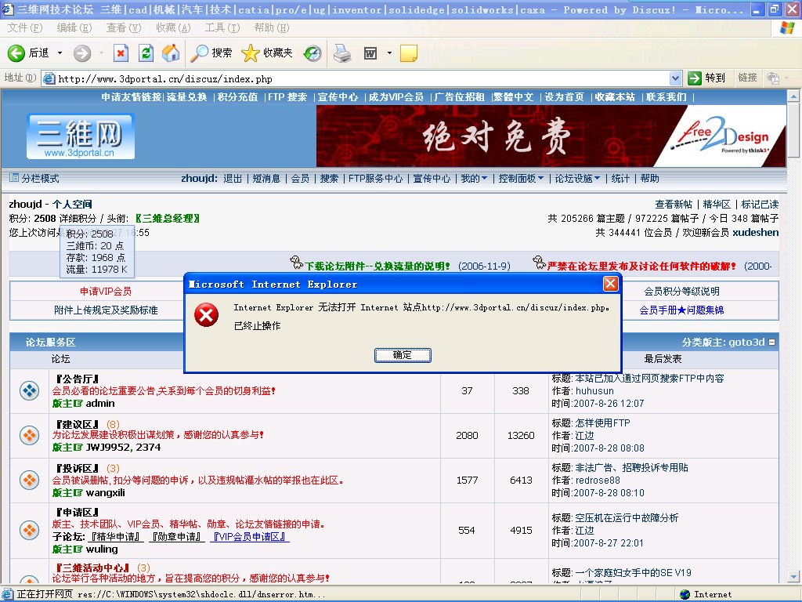Click the 分栏模式 icon

14,178
